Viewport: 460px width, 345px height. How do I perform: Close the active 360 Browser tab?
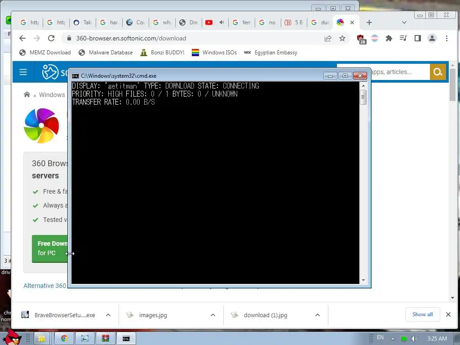click(x=352, y=22)
